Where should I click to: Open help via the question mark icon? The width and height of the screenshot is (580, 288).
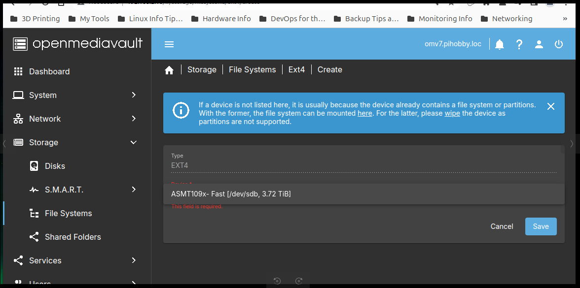(x=519, y=44)
